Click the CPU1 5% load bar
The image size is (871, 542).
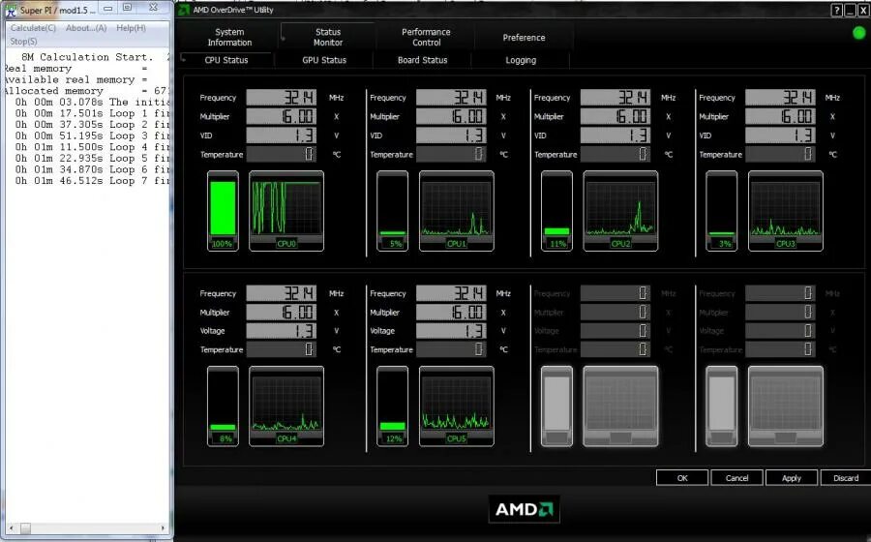(392, 210)
